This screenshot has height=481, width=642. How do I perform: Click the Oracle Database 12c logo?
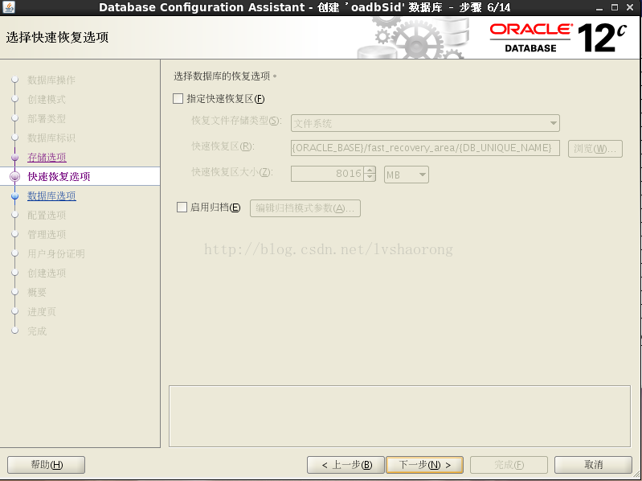tap(559, 37)
